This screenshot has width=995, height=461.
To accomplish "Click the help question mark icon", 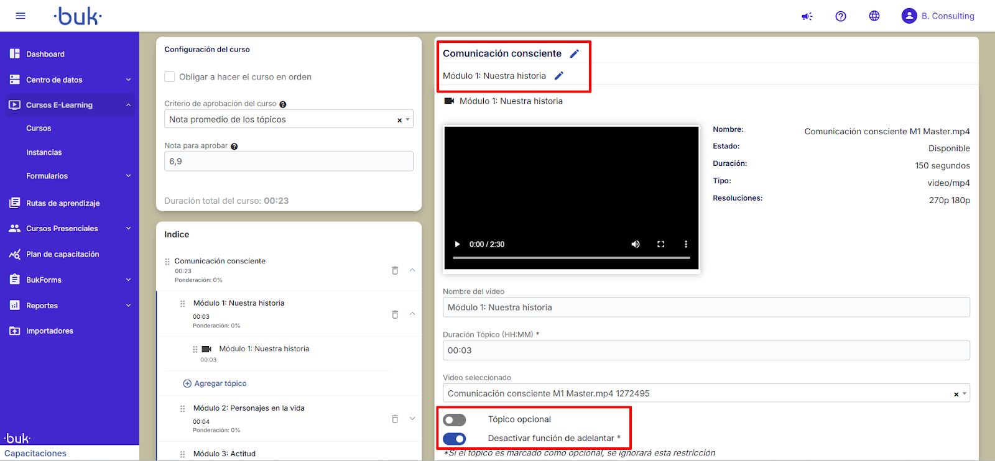I will coord(841,16).
